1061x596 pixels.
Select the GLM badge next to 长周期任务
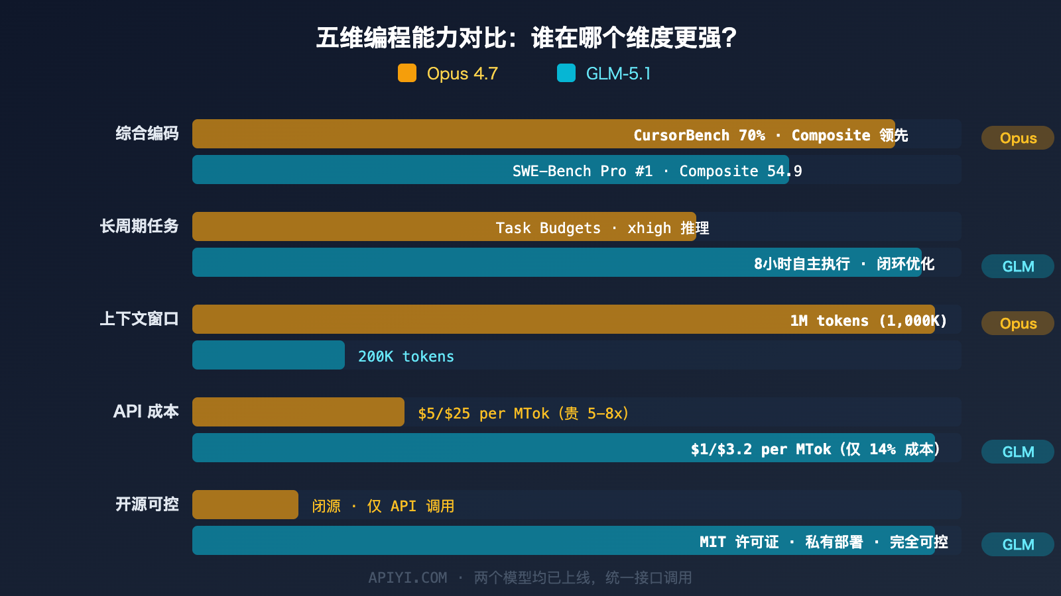pos(1017,266)
